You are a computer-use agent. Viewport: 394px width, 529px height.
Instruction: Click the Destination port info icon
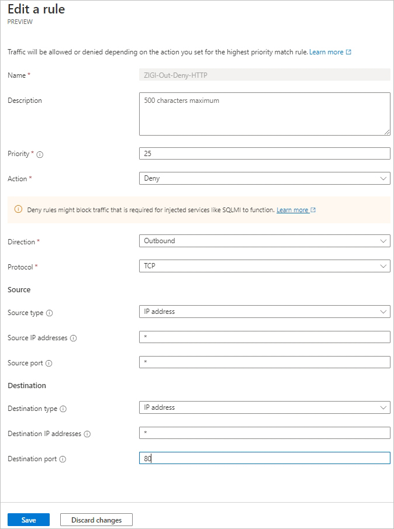(63, 459)
